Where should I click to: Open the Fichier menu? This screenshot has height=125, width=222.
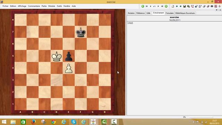(x=6, y=6)
